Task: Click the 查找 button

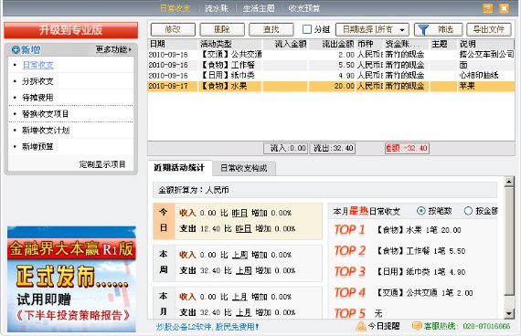Action: pos(271,29)
